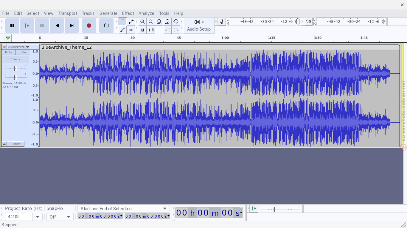This screenshot has height=228, width=407.
Task: Toggle Mute on the BlueArchive track
Action: coord(9,52)
